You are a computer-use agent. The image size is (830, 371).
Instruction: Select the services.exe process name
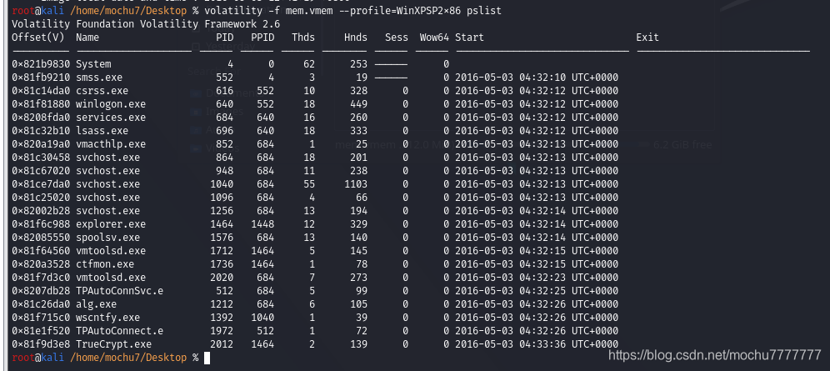pos(111,118)
